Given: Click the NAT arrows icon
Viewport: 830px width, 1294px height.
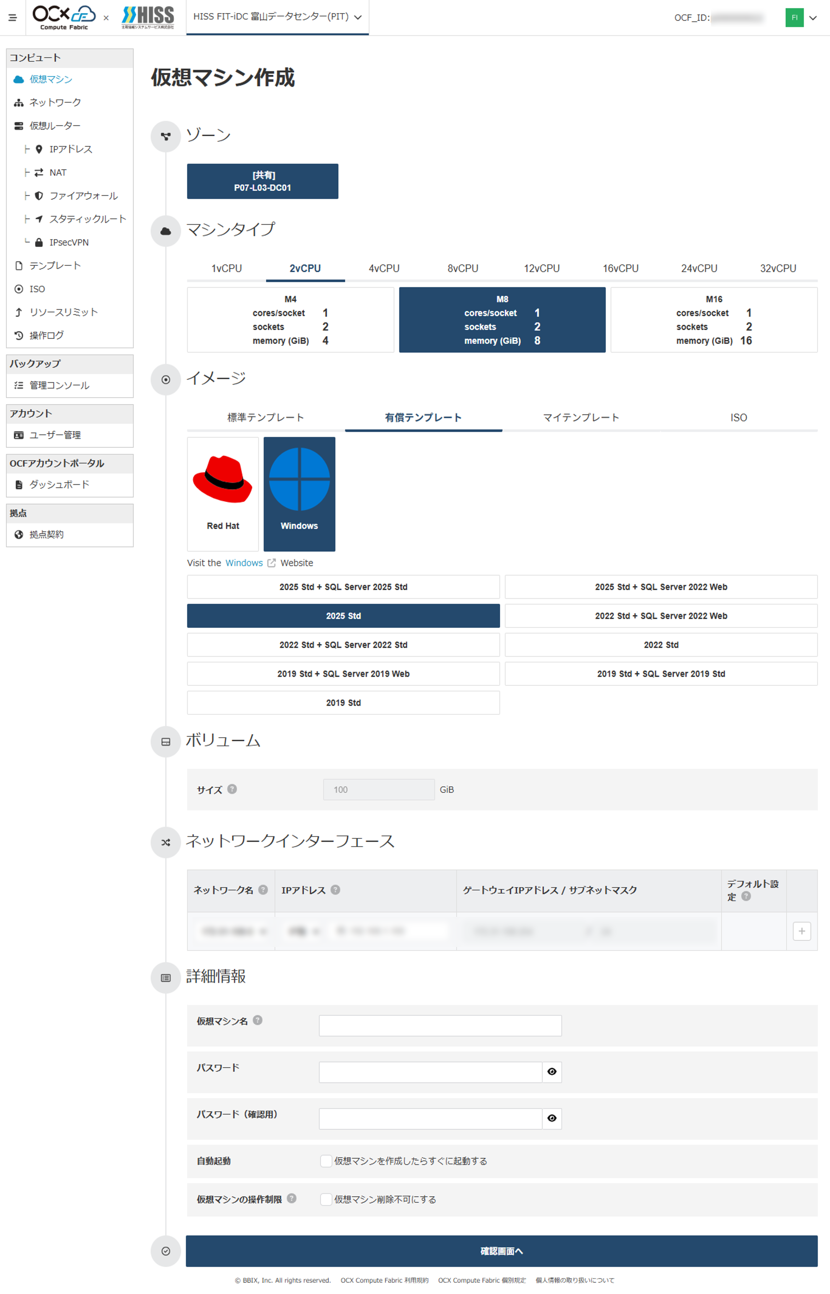Looking at the screenshot, I should click(x=39, y=172).
